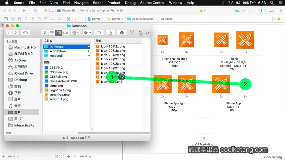Viewport: 285px width, 160px height.
Task: Toggle the Navigator pane visibility
Action: pyautogui.click(x=263, y=10)
